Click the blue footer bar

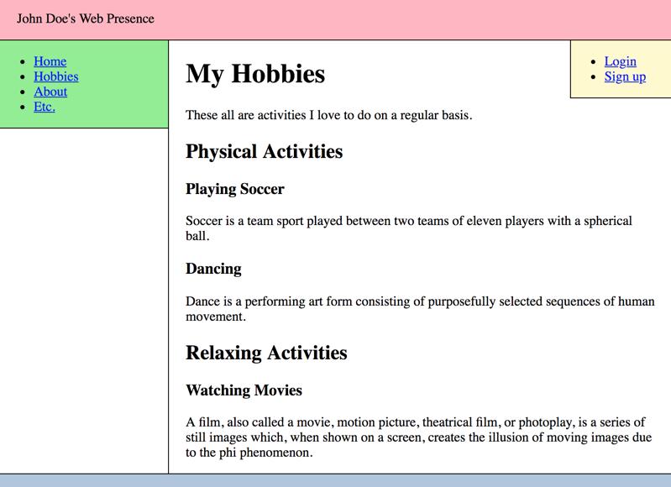(x=336, y=480)
